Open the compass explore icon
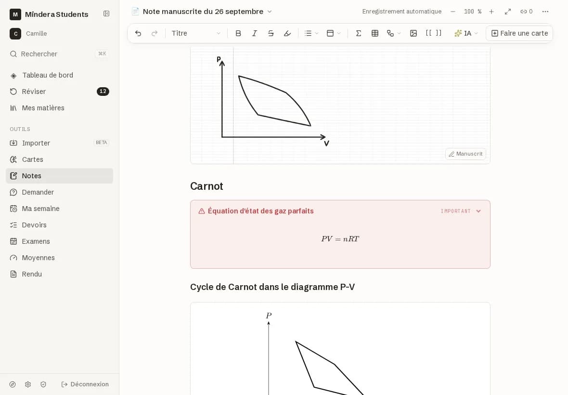The image size is (568, 395). [13, 384]
